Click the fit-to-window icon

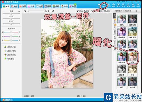(53, 11)
